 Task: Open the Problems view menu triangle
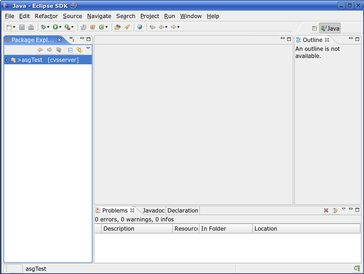click(344, 209)
